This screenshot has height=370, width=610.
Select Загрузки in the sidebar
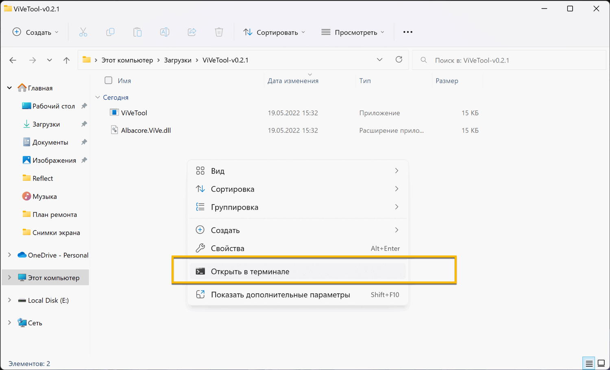(46, 124)
